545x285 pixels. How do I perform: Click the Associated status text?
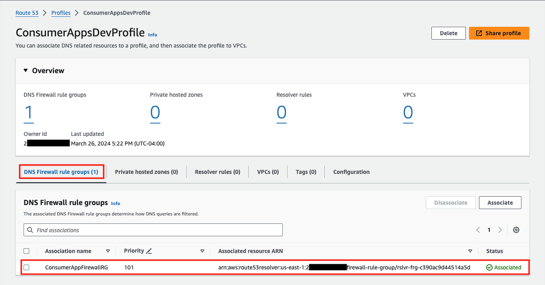point(508,267)
